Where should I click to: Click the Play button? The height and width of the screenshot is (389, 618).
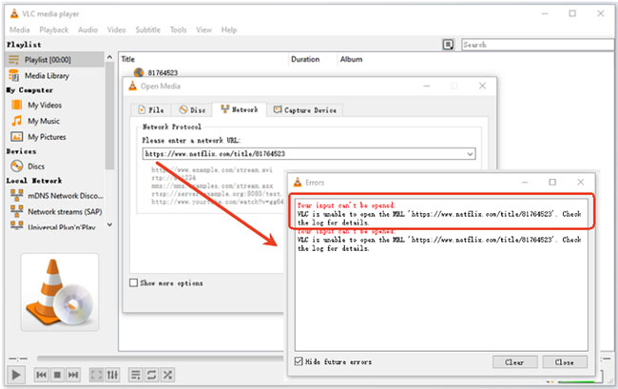click(16, 375)
